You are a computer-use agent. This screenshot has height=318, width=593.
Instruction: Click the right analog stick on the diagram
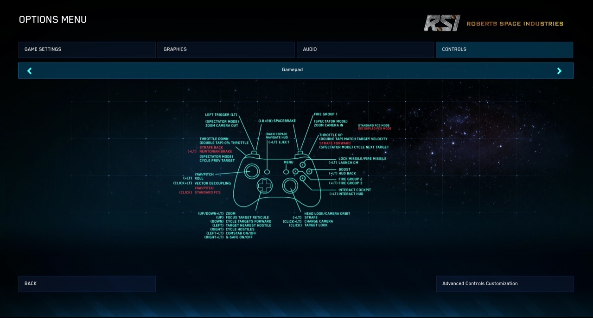(291, 186)
